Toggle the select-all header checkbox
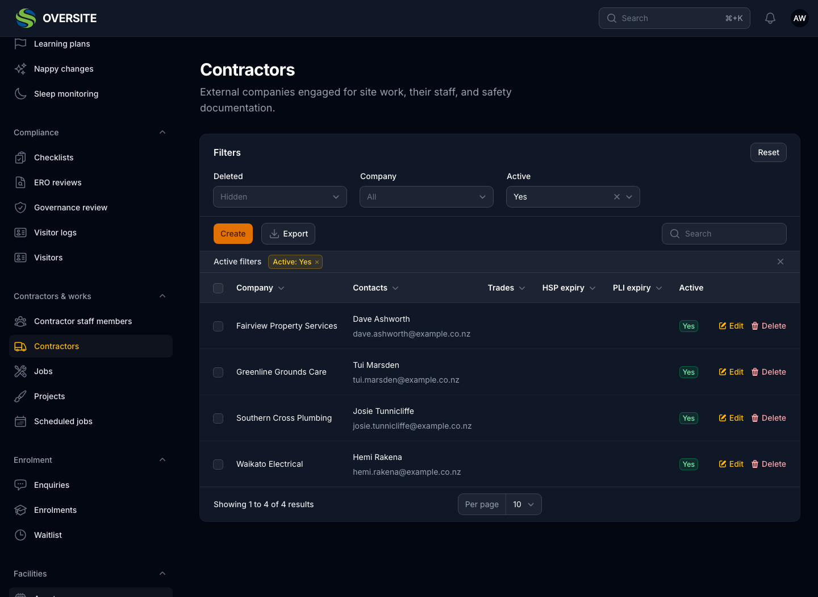The image size is (818, 597). (x=218, y=288)
